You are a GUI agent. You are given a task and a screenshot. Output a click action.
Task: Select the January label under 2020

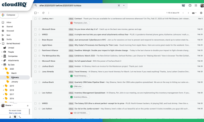click(14, 82)
